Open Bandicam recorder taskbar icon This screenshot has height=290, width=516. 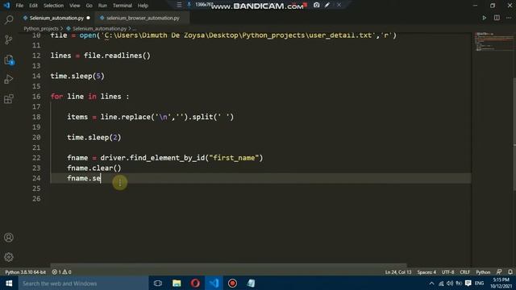[x=232, y=283]
